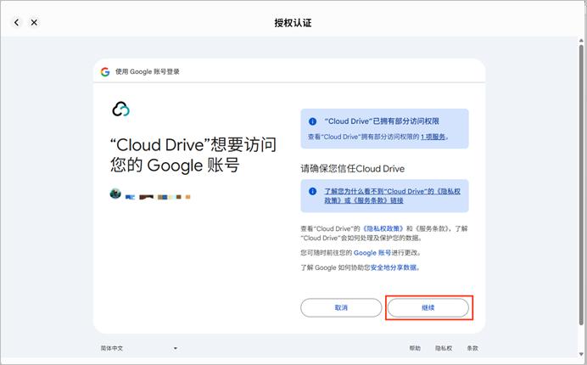Close the 授权认证 dialog with the X
Screen dimensions: 587x365
(34, 22)
